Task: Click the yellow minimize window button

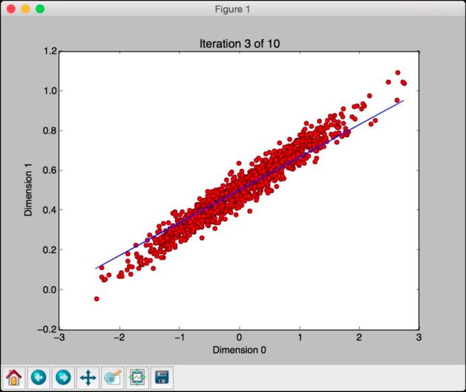Action: pyautogui.click(x=26, y=9)
